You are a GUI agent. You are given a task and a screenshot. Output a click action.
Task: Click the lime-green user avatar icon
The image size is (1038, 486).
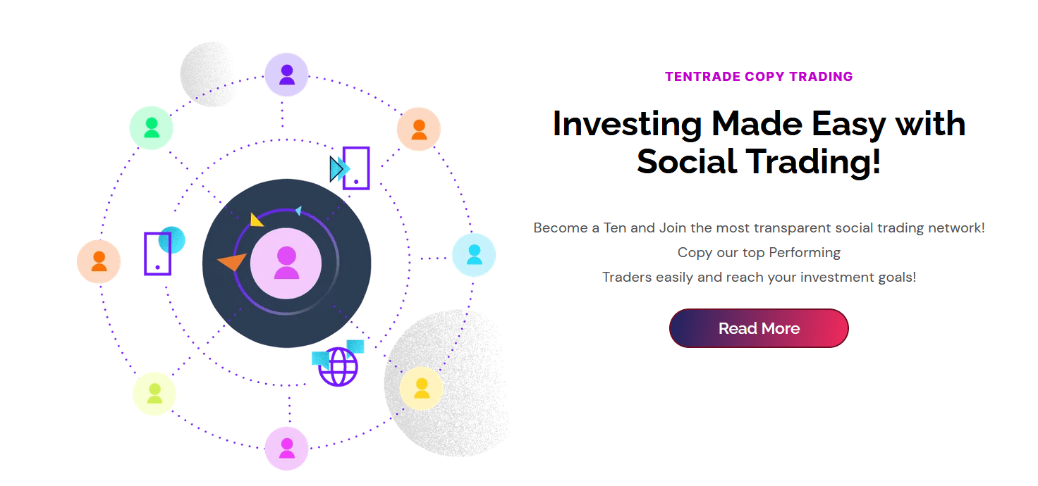tap(154, 393)
